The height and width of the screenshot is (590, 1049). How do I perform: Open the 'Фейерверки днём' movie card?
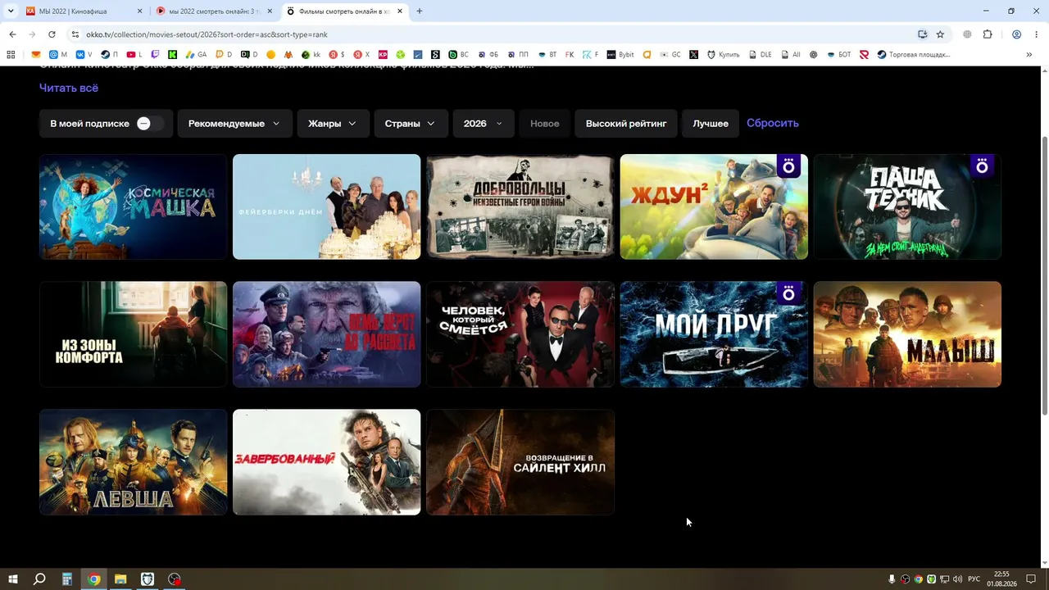coord(327,206)
